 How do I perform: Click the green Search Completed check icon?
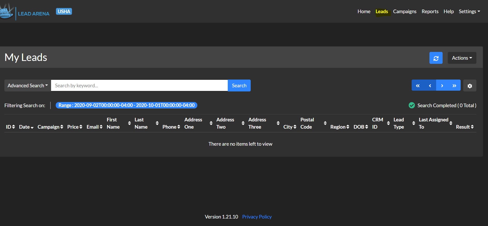click(412, 105)
